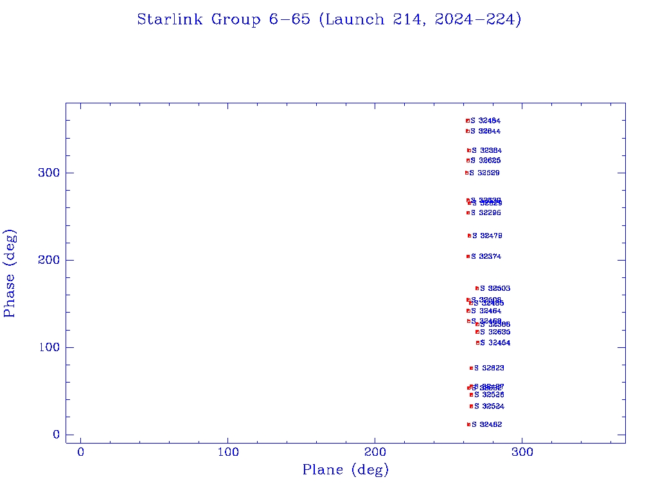Click the 'S 32374' satellite label
The height and width of the screenshot is (493, 658).
(x=486, y=257)
